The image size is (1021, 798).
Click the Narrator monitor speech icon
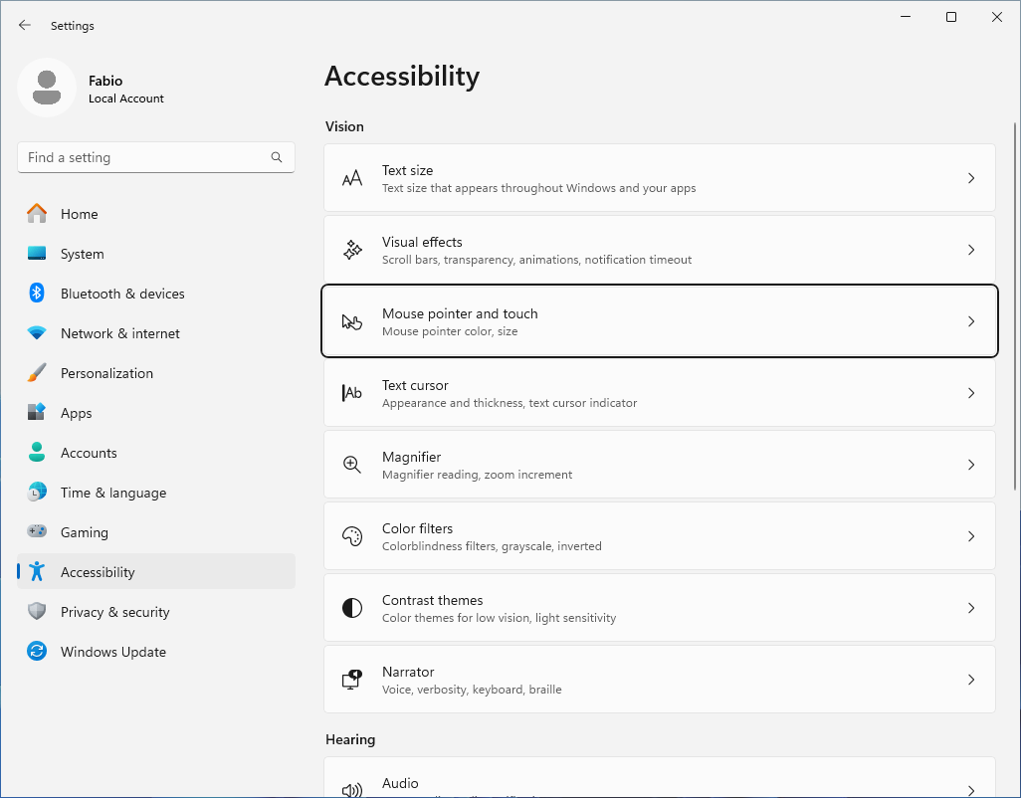[x=352, y=680]
